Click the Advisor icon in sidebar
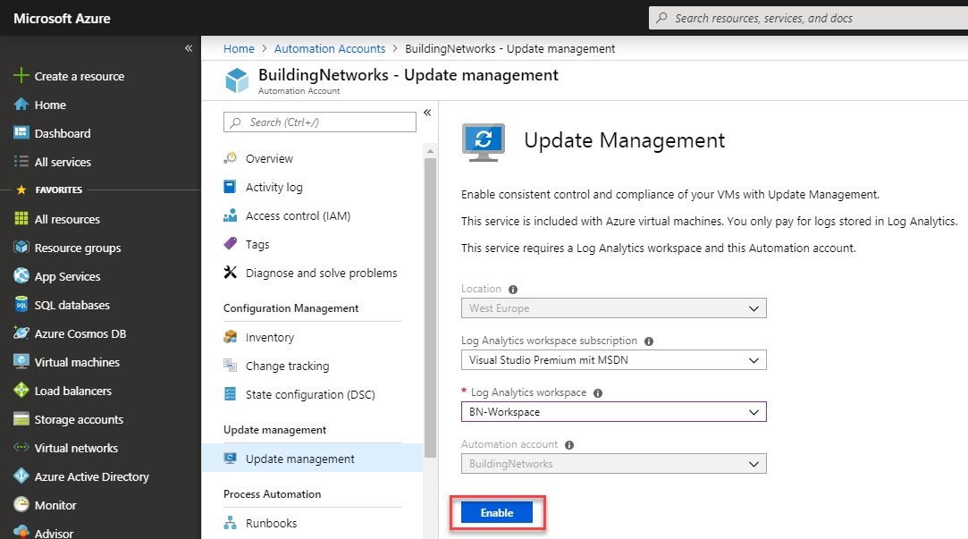Viewport: 968px width, 539px height. click(21, 532)
